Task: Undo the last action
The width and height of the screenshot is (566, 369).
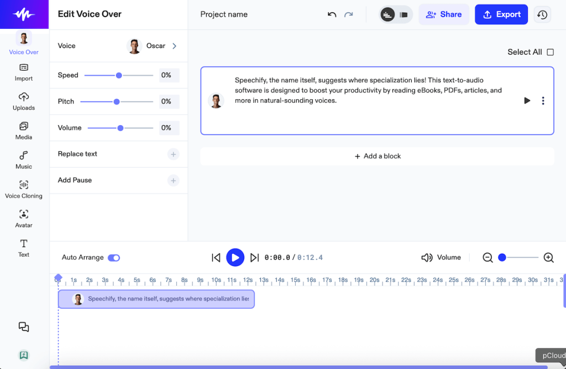Action: (x=332, y=14)
